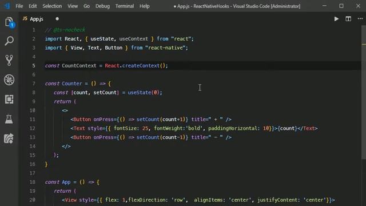This screenshot has width=366, height=206.
Task: Click 'useState(0)' call on line 8
Action: [x=144, y=93]
